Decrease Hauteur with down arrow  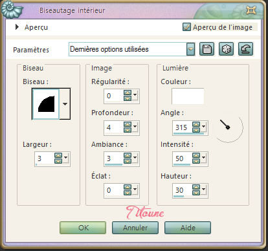point(196,193)
